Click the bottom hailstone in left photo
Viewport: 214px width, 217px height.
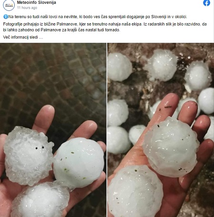click(x=41, y=200)
